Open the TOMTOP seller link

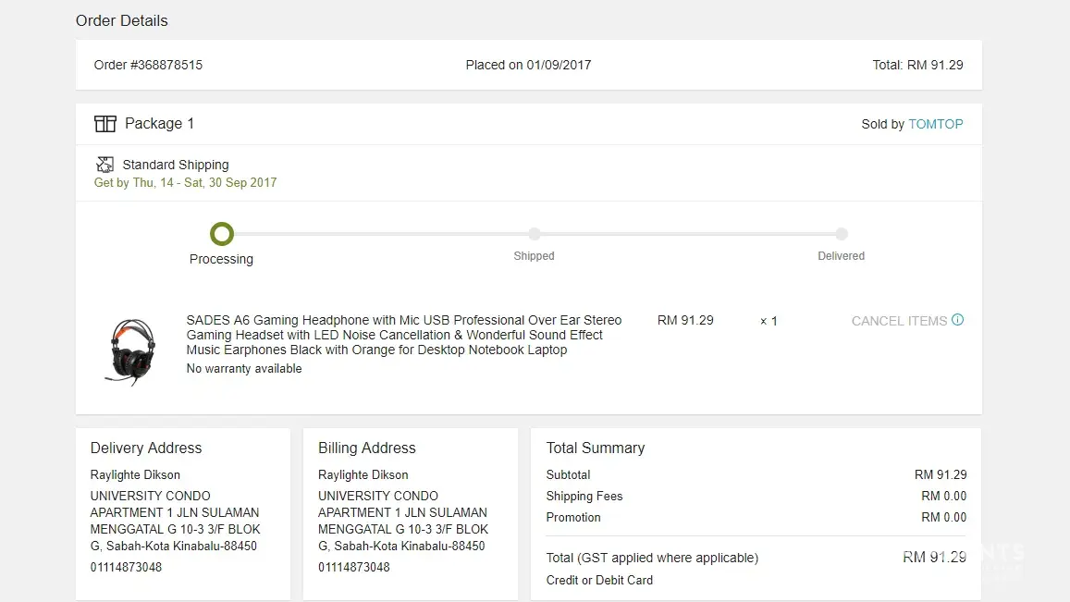point(935,124)
